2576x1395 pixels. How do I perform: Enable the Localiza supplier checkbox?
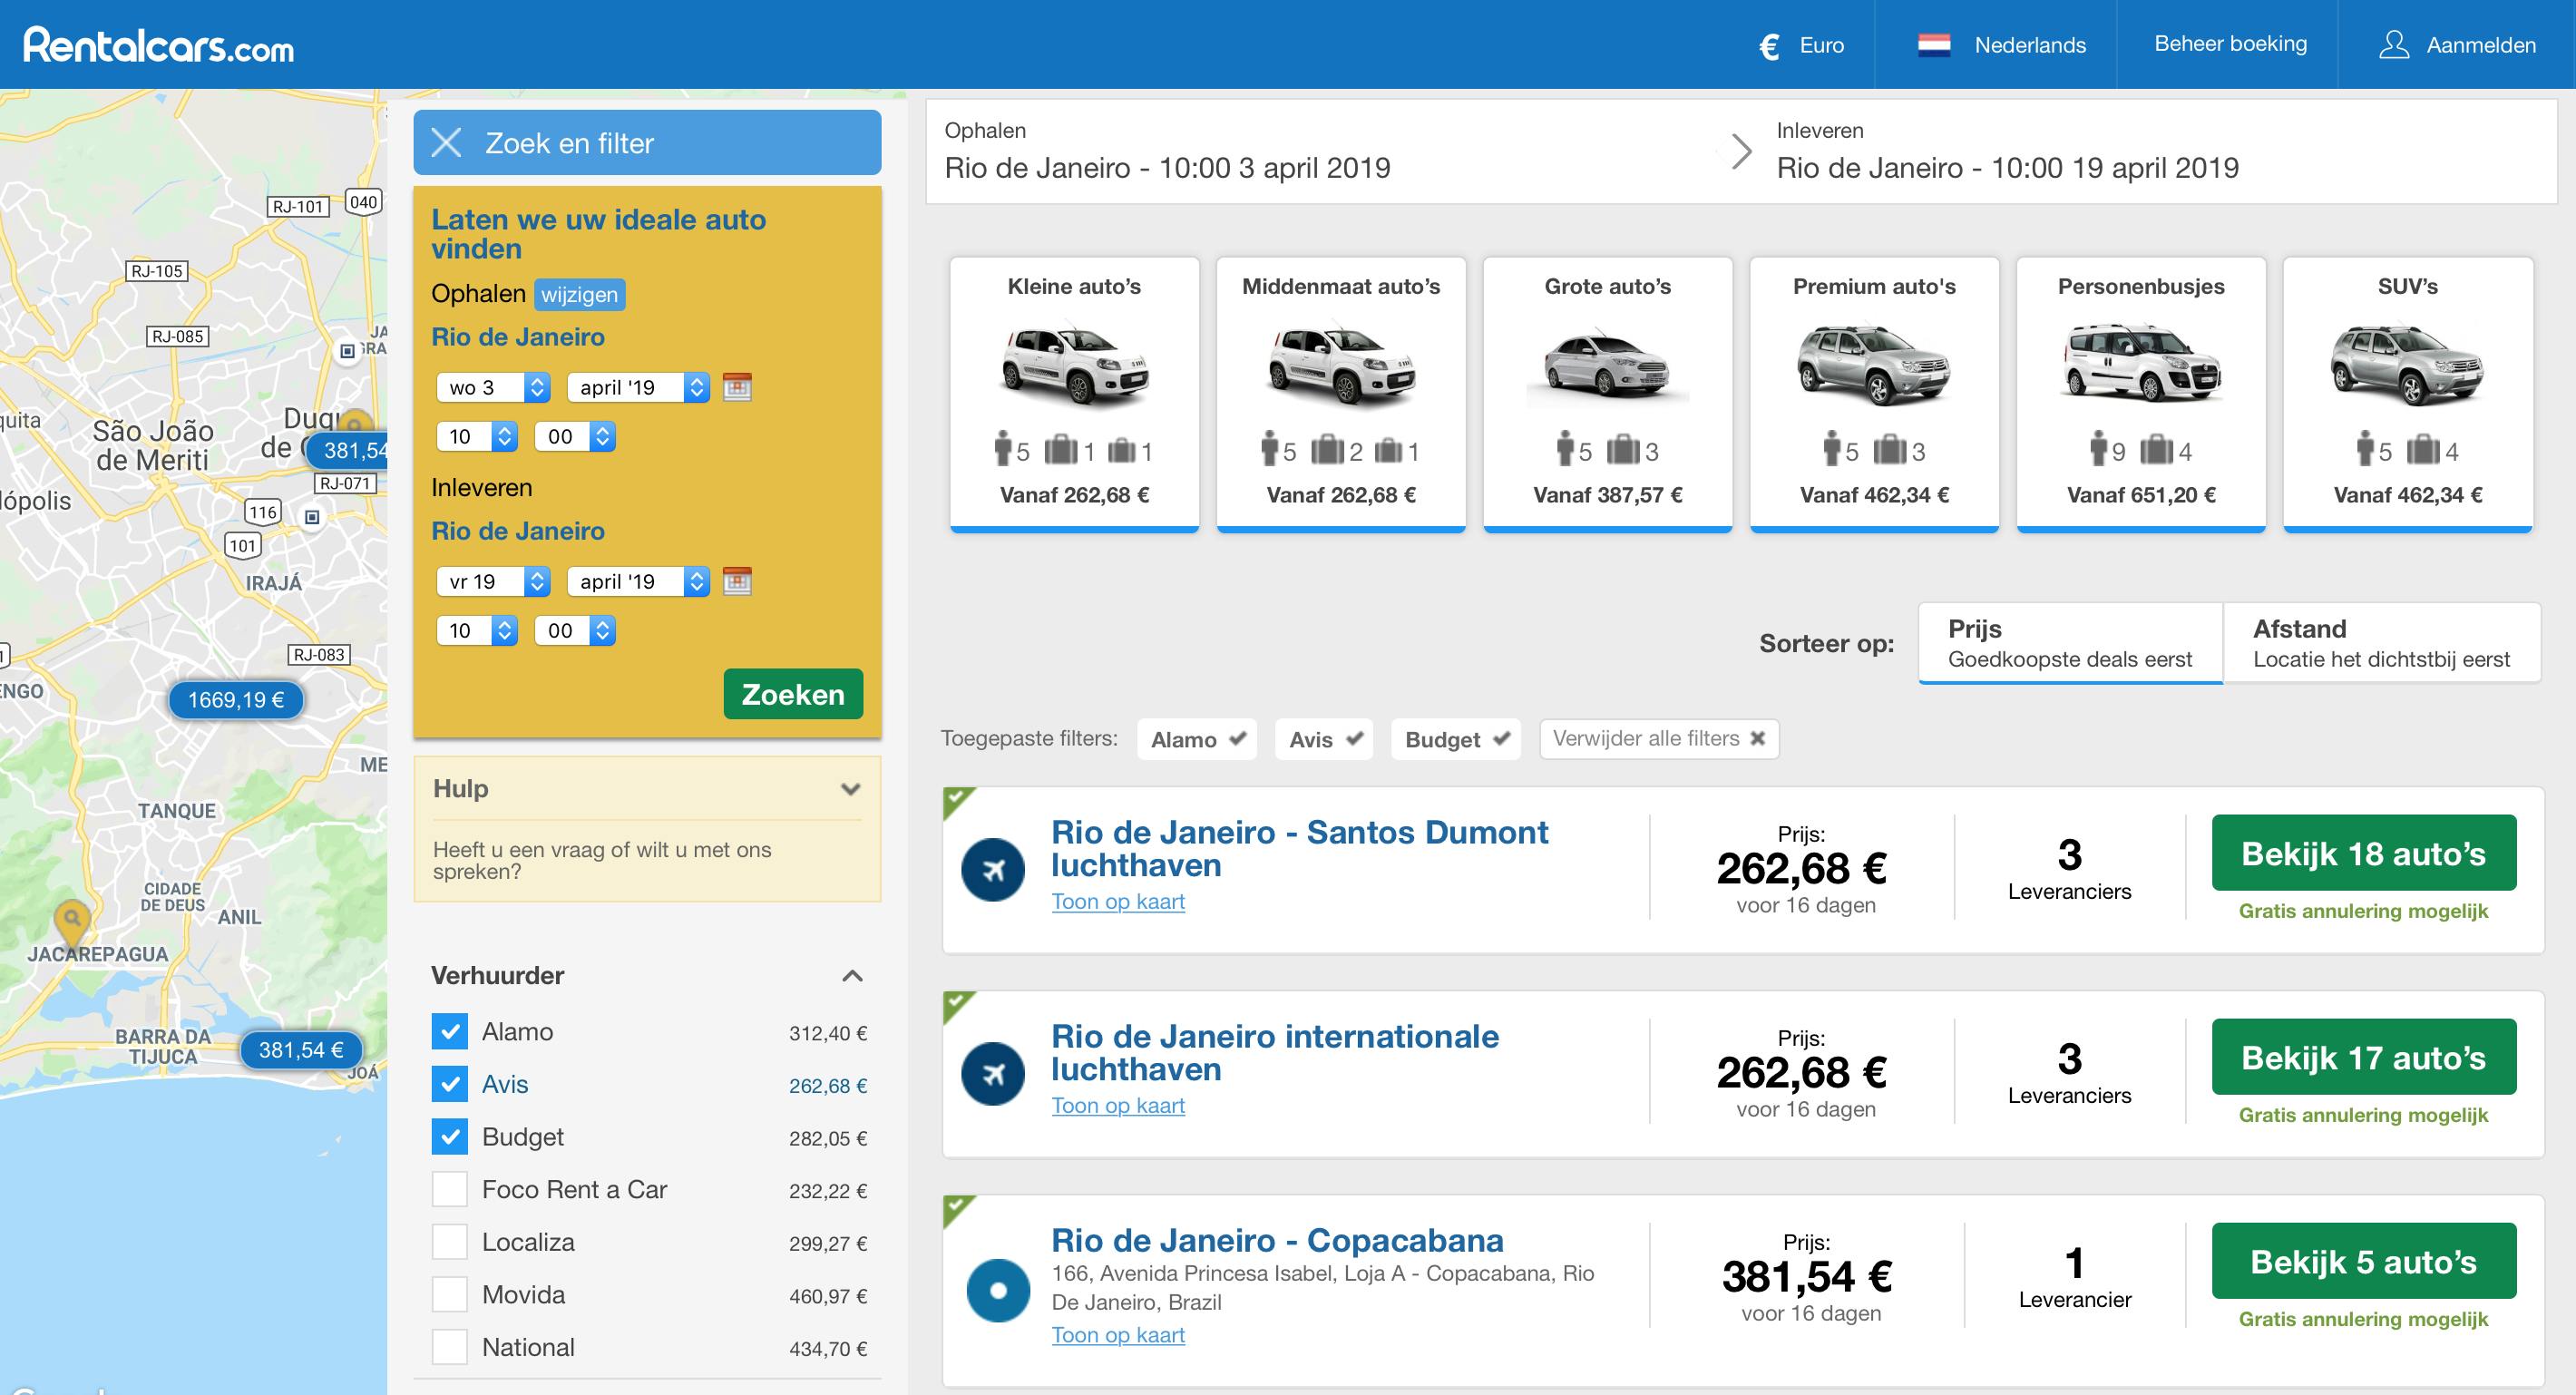point(450,1242)
